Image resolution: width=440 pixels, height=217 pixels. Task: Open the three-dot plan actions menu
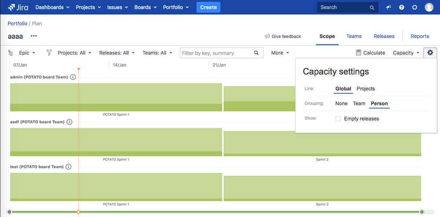(x=33, y=36)
